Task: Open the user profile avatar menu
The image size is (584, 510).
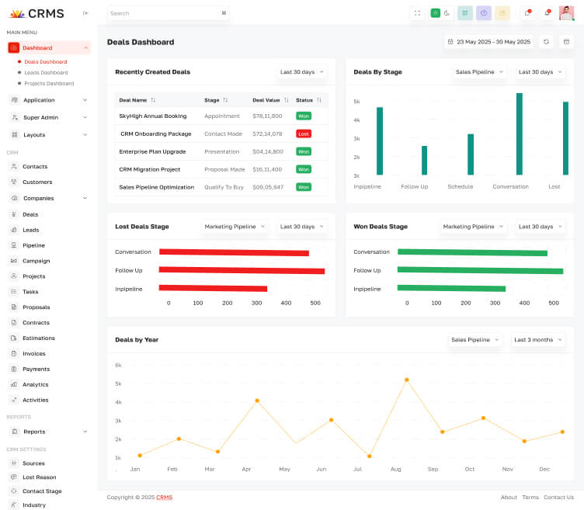Action: click(566, 13)
